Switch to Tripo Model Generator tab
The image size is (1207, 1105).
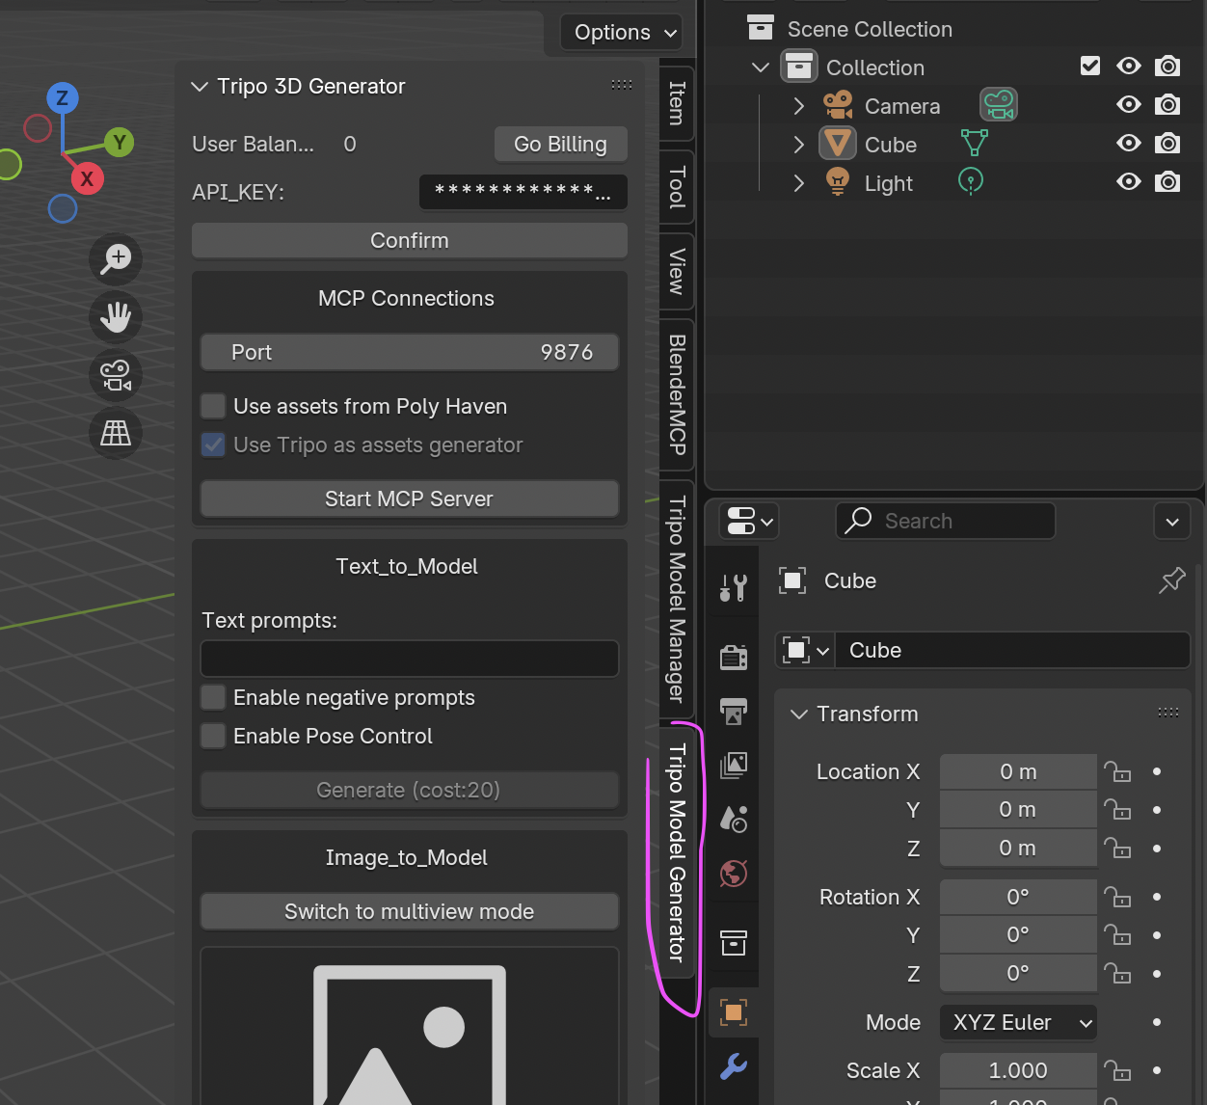[x=677, y=852]
